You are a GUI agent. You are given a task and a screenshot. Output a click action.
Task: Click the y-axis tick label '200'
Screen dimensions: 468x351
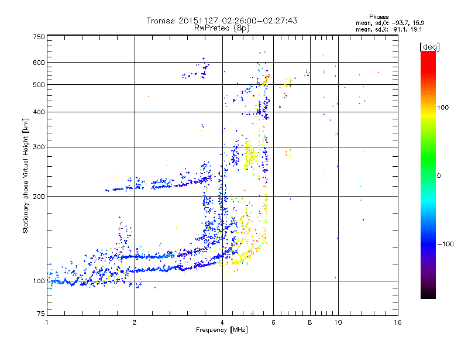click(x=39, y=197)
